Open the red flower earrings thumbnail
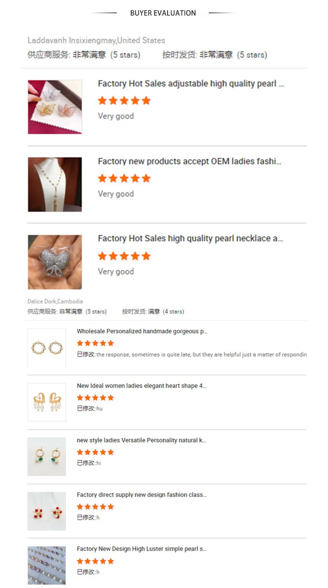 point(47,511)
